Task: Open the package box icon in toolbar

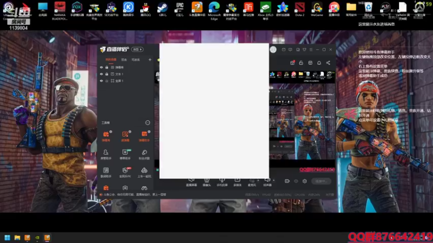Action: pos(310,63)
